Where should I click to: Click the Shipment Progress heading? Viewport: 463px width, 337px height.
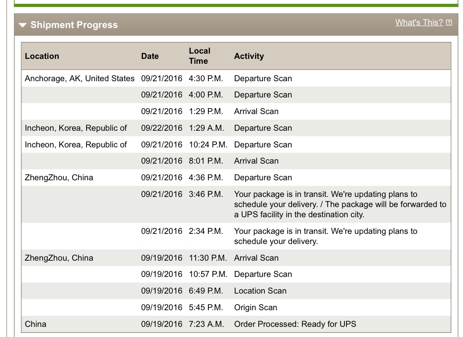tap(74, 25)
